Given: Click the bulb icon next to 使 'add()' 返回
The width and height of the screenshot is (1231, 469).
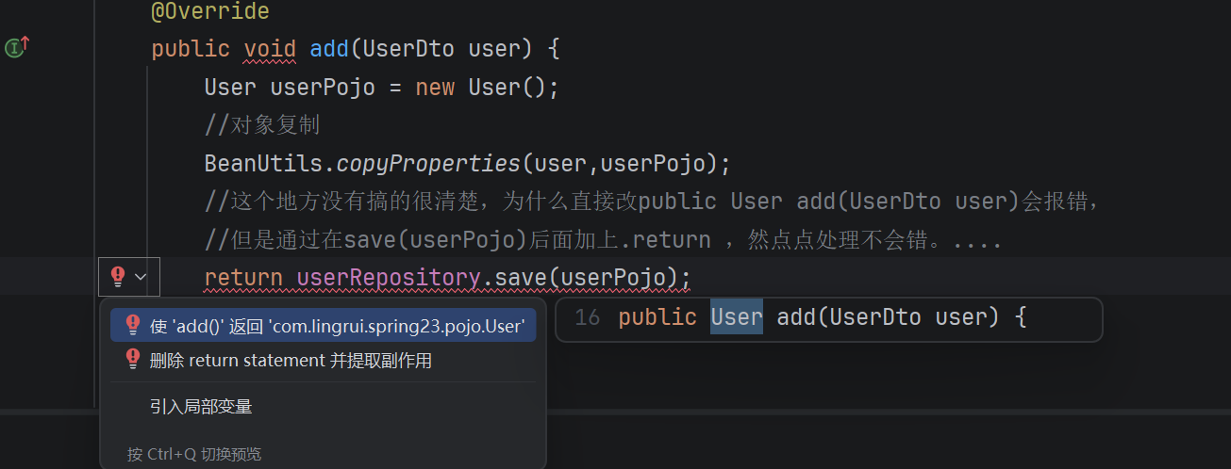Looking at the screenshot, I should pyautogui.click(x=133, y=325).
